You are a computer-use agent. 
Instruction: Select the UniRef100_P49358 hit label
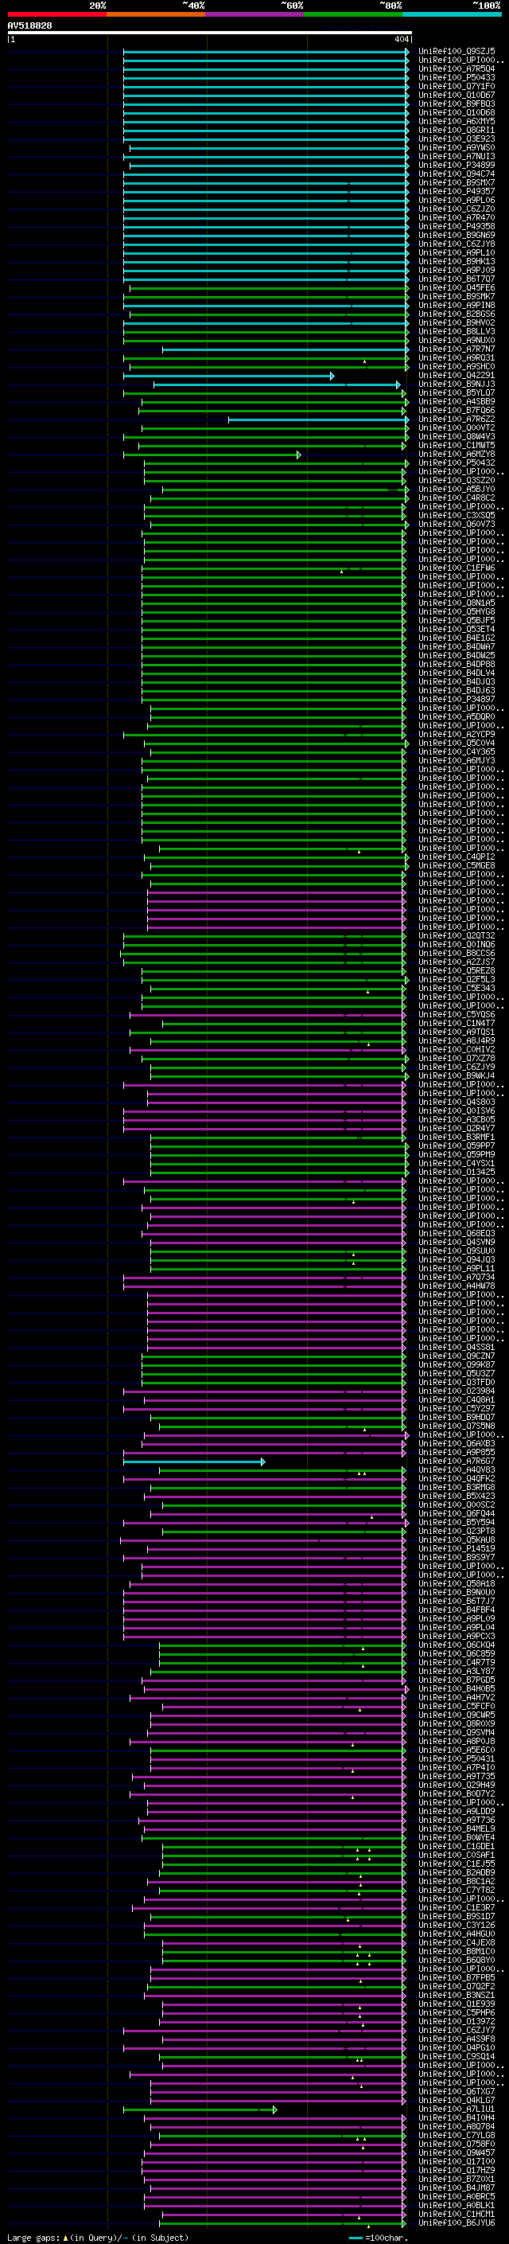coord(457,227)
